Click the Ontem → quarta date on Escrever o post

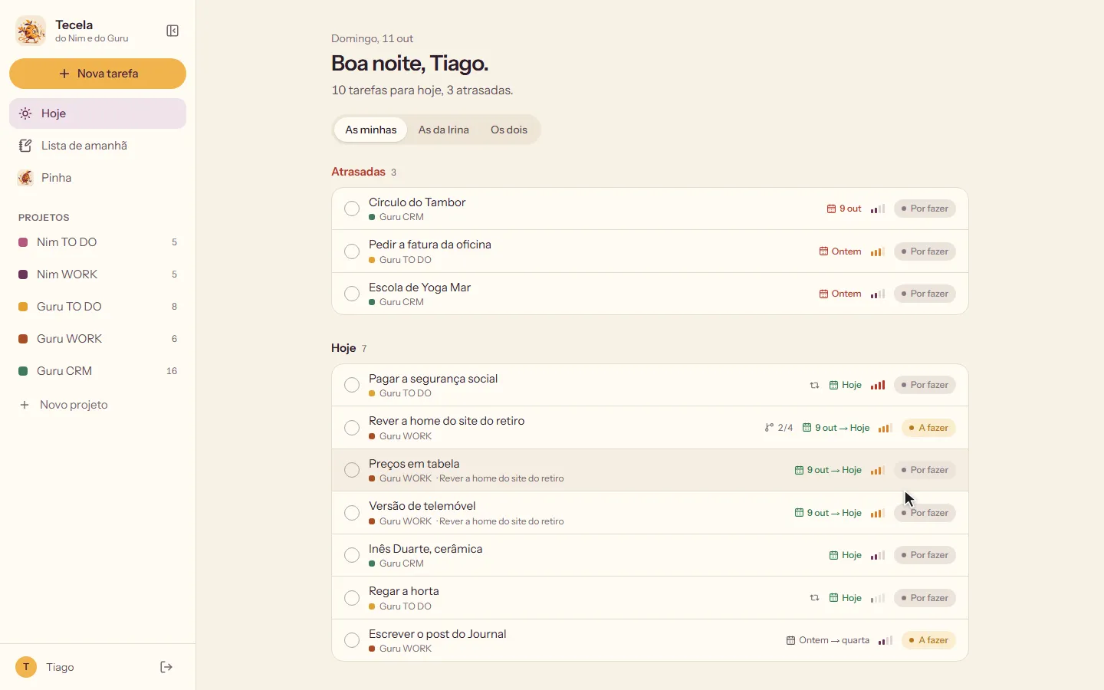[828, 640]
